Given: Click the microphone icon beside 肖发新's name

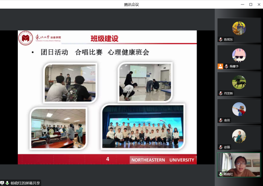Looking at the screenshot, I should 221,93.
